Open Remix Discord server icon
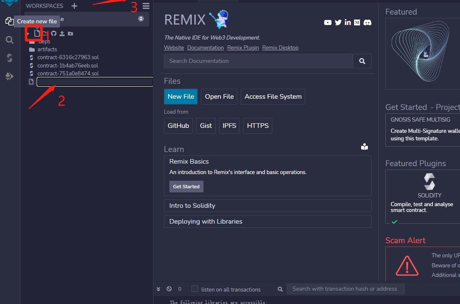The width and height of the screenshot is (460, 304). [367, 22]
